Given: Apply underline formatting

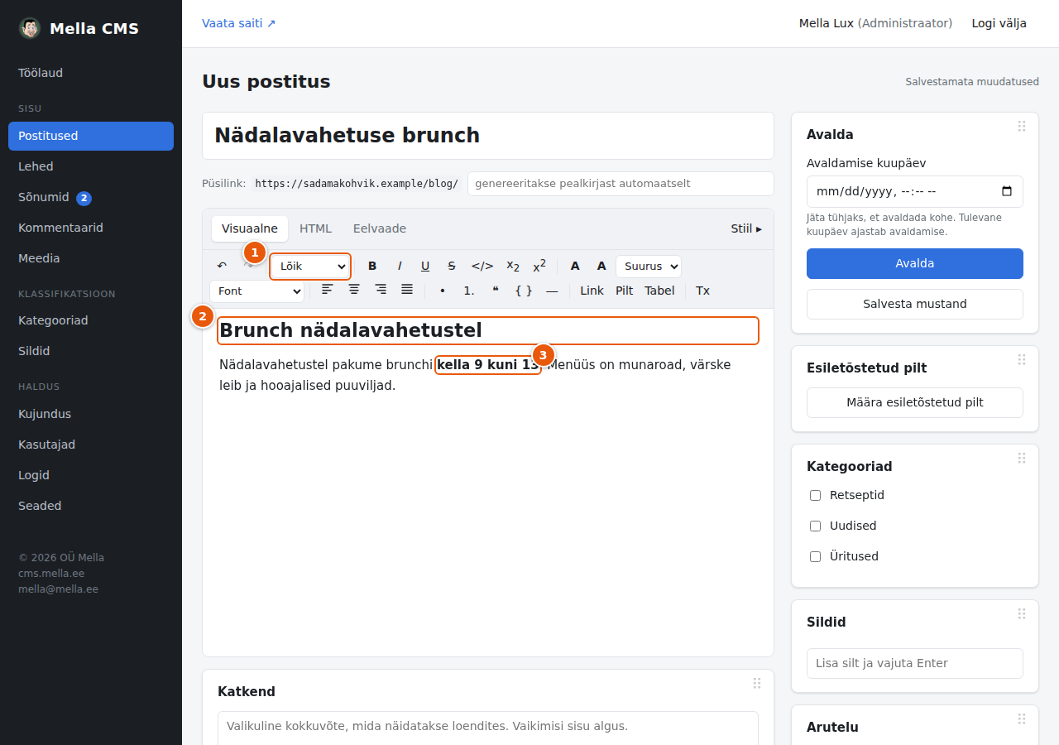Looking at the screenshot, I should (425, 266).
